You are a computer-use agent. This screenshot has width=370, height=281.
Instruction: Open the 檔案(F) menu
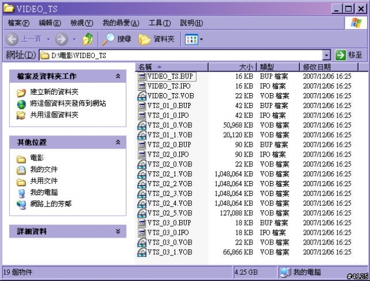point(18,23)
